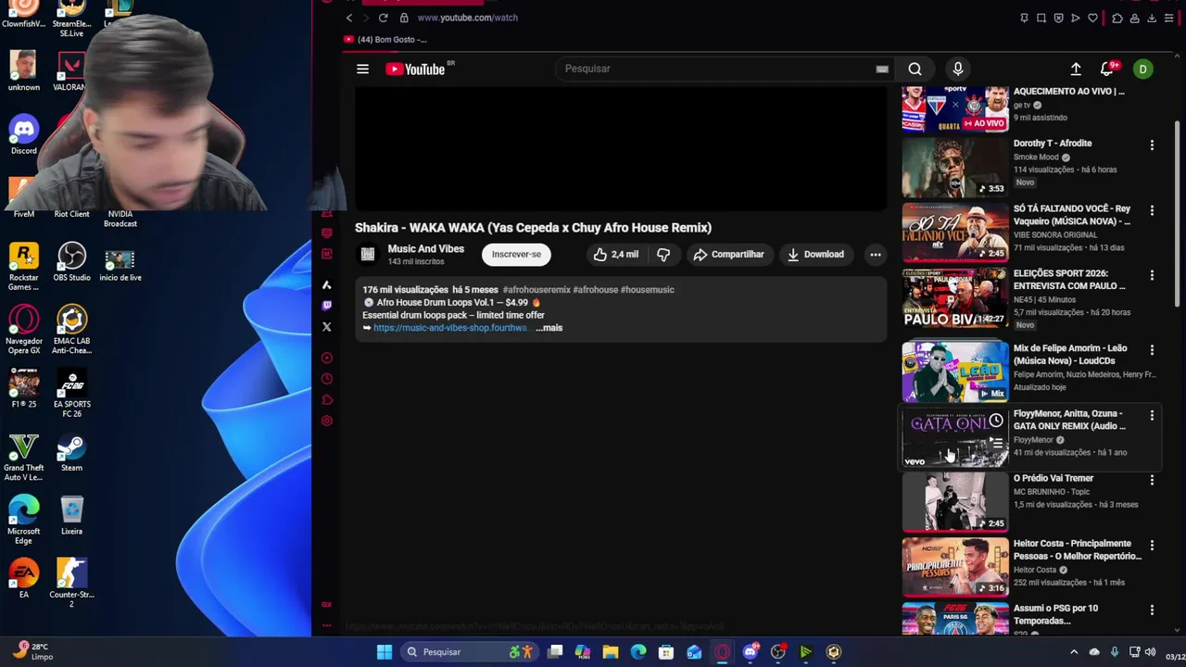Click the address bar URL youtube.com/watch
Screen dimensions: 1186x667
(467, 18)
